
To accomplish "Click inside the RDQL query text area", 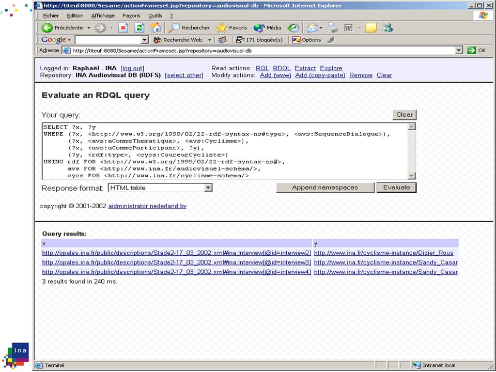I will pos(225,151).
